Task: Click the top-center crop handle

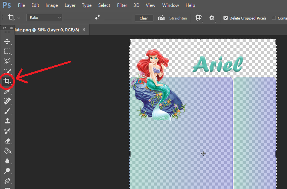Action: pos(203,39)
